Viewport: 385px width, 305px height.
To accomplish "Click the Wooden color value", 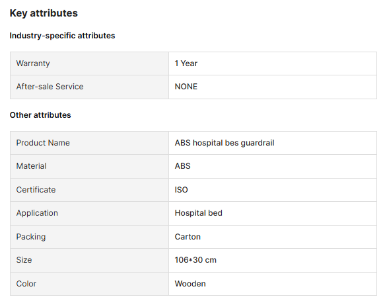I will pos(190,284).
